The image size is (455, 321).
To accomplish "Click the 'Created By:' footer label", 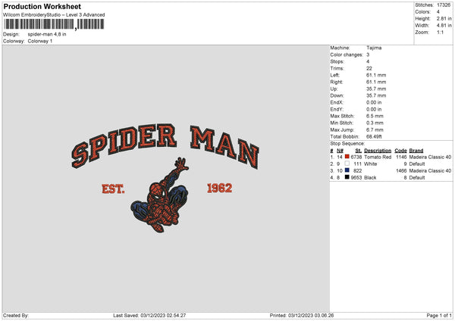I will (x=16, y=315).
